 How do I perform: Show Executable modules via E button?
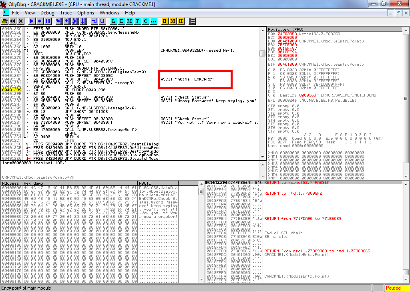coord(122,21)
